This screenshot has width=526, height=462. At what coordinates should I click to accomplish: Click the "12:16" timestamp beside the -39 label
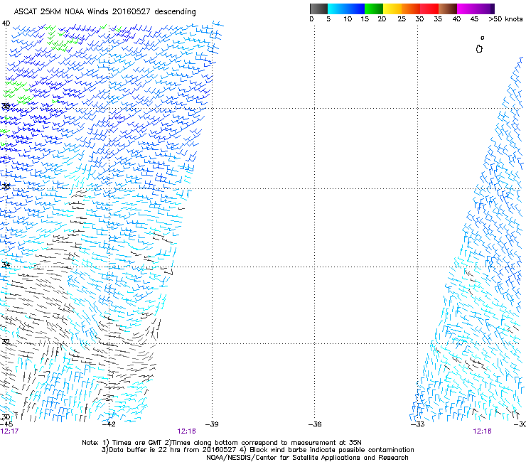(186, 431)
